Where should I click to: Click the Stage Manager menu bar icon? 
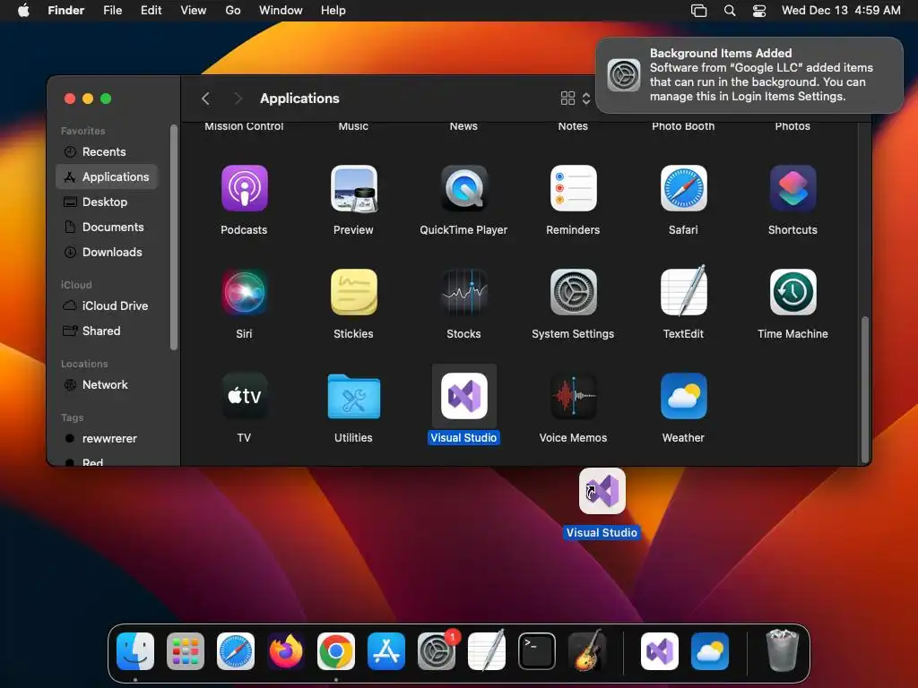[699, 10]
